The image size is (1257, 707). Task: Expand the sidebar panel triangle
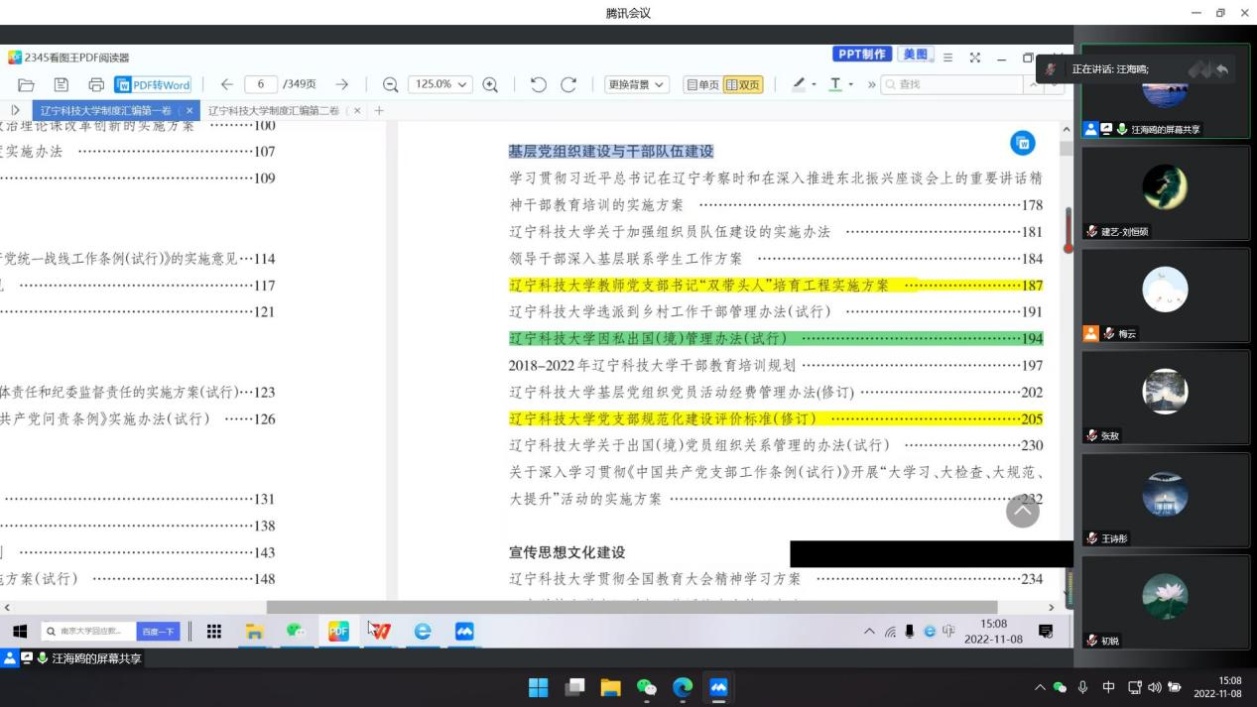15,111
